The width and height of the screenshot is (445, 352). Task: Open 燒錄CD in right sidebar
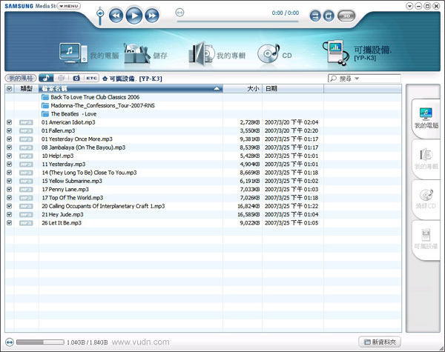pos(426,199)
